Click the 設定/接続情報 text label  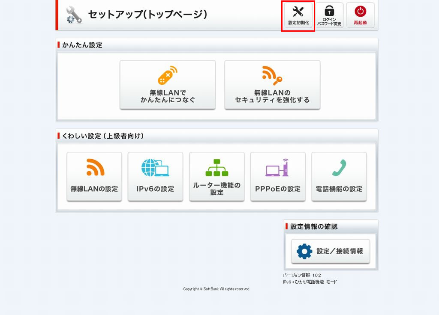point(340,251)
